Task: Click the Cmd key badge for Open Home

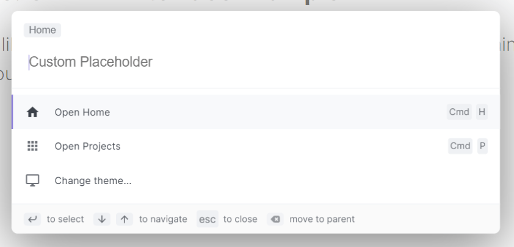Action: (x=459, y=112)
